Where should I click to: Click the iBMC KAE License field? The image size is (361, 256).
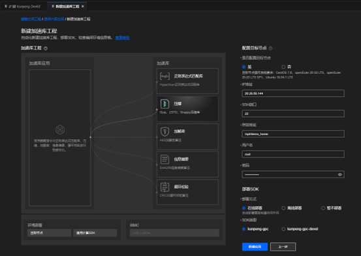(x=174, y=233)
